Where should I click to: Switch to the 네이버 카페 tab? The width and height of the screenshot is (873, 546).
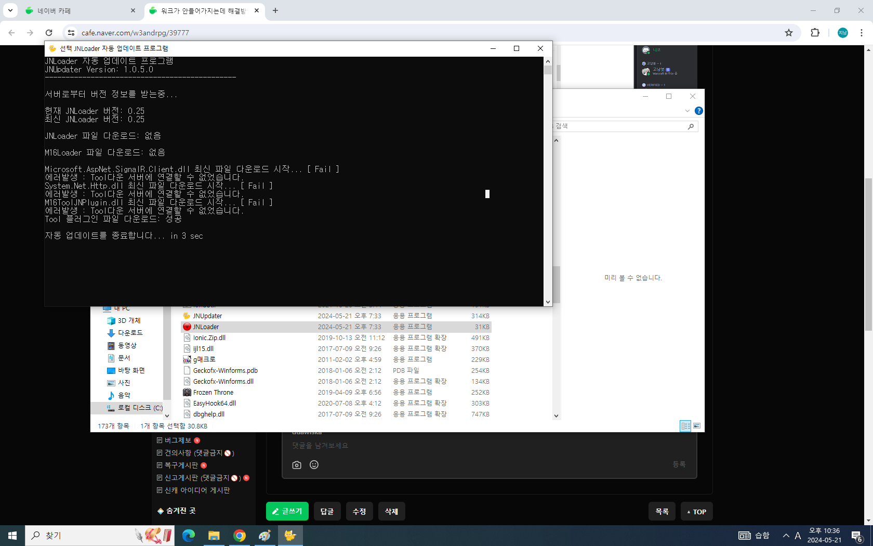78,10
